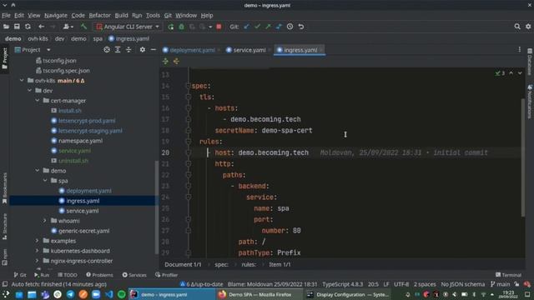The image size is (534, 300).
Task: Open the inspections widget checkmark in editor
Action: pos(500,73)
